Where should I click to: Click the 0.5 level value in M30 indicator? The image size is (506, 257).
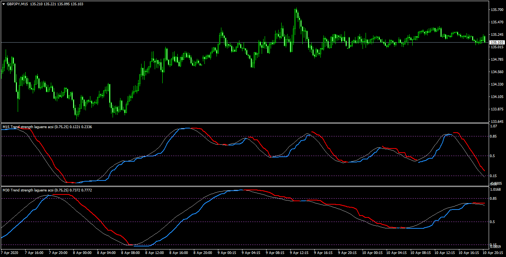[493, 222]
